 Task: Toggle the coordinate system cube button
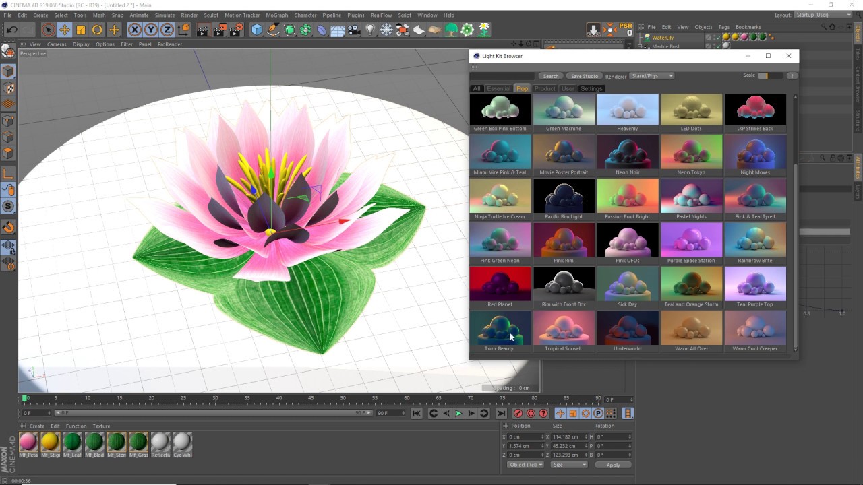tap(183, 30)
